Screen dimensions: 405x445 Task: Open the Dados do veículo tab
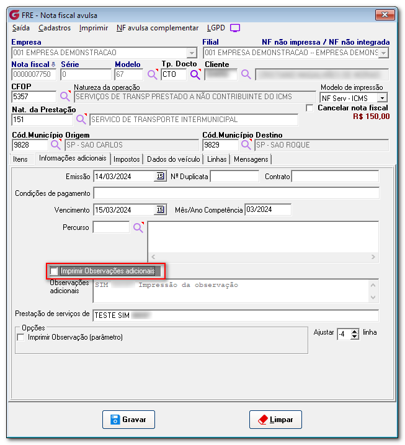click(x=174, y=159)
